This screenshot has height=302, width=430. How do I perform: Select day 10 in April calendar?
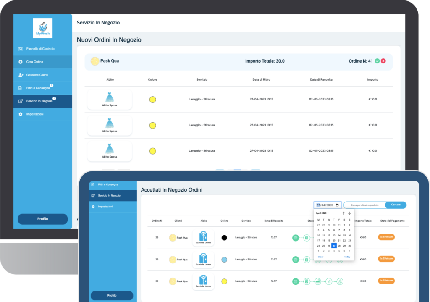[318, 235]
